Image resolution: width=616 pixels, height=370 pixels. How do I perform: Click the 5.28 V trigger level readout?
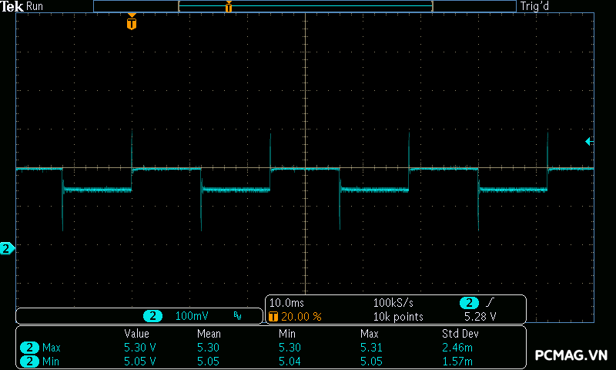[x=480, y=316]
